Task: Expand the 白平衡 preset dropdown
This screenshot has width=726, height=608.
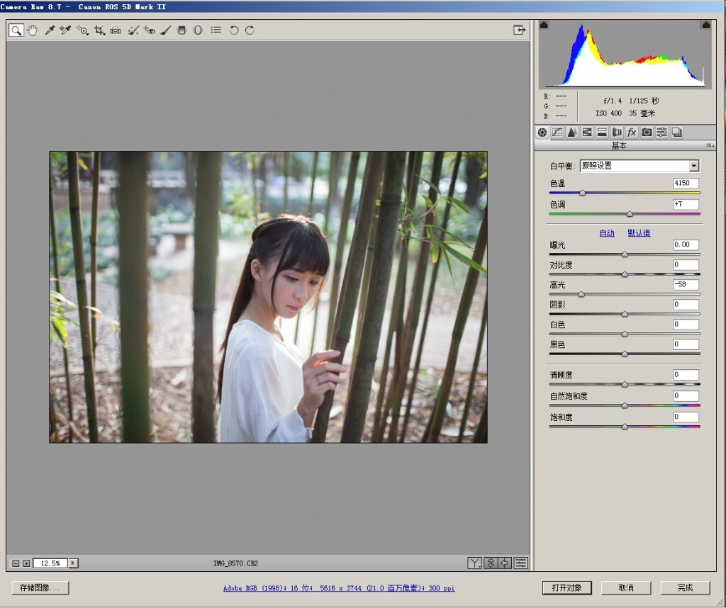Action: click(x=694, y=166)
